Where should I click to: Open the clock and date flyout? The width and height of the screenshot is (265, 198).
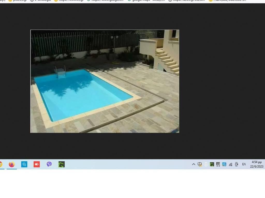click(x=256, y=164)
